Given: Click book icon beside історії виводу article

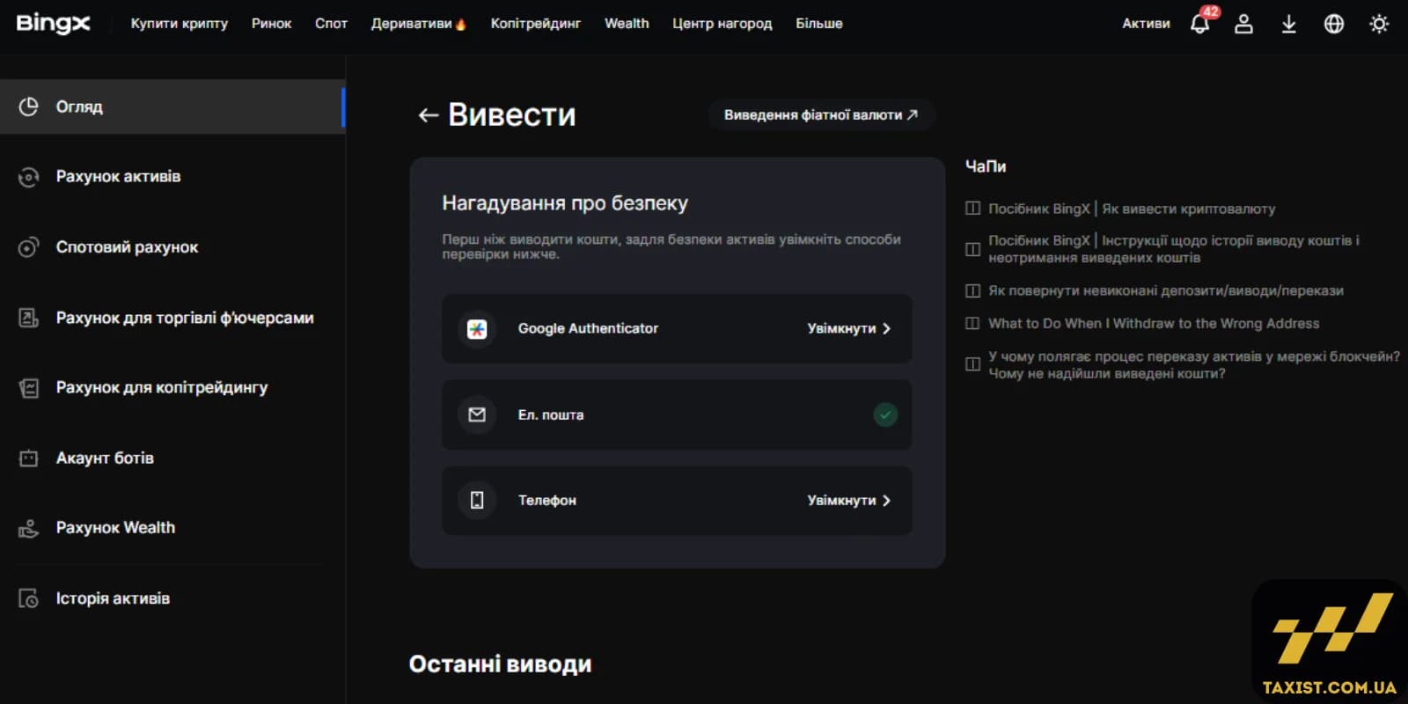Looking at the screenshot, I should point(972,249).
